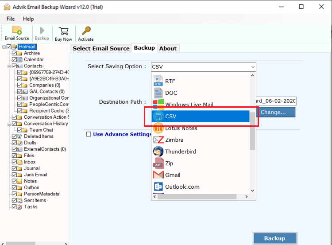Uncheck the Outbox folder checkbox
This screenshot has width=332, height=245.
click(14, 187)
